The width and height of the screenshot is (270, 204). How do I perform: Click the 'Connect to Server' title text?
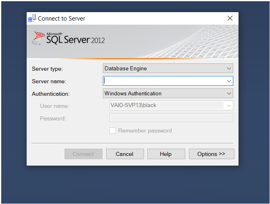[x=61, y=19]
